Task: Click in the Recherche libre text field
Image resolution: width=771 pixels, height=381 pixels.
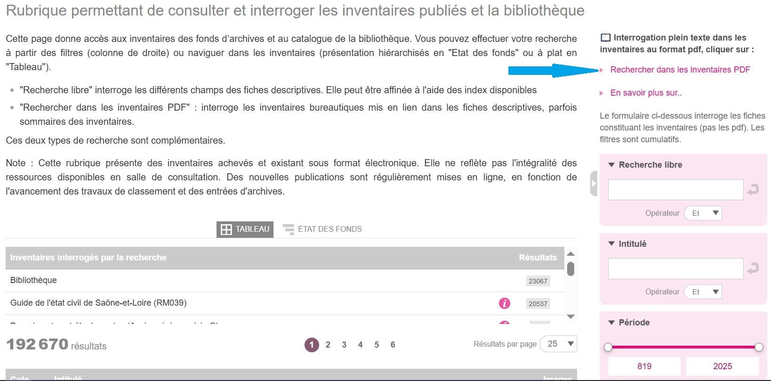Action: 675,190
